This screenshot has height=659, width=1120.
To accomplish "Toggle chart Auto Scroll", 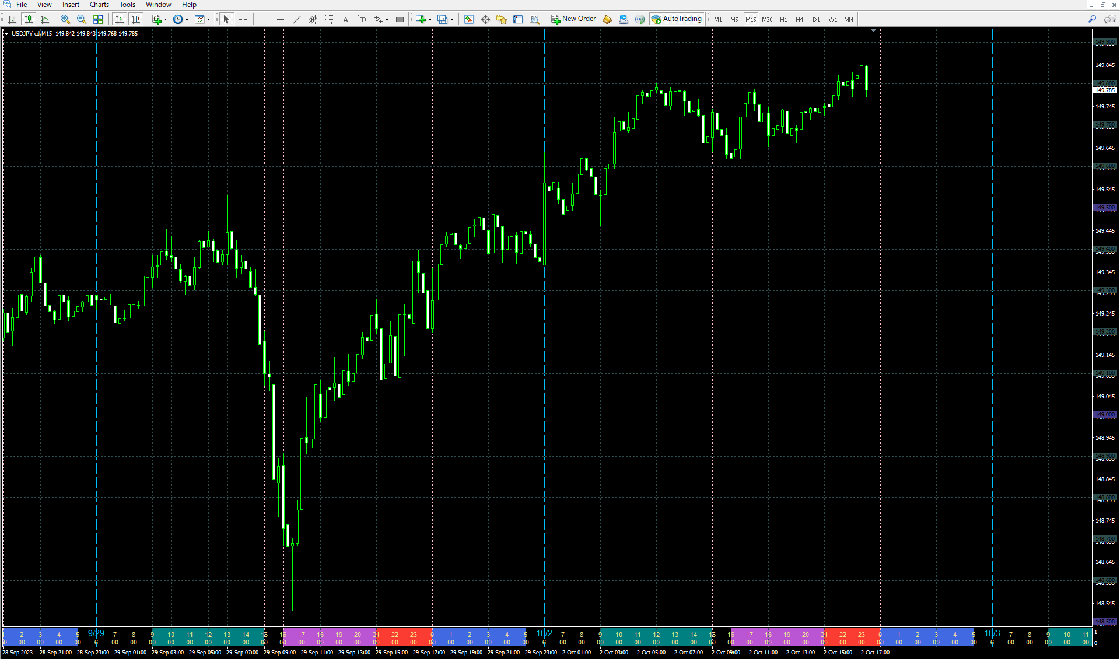I will point(120,19).
